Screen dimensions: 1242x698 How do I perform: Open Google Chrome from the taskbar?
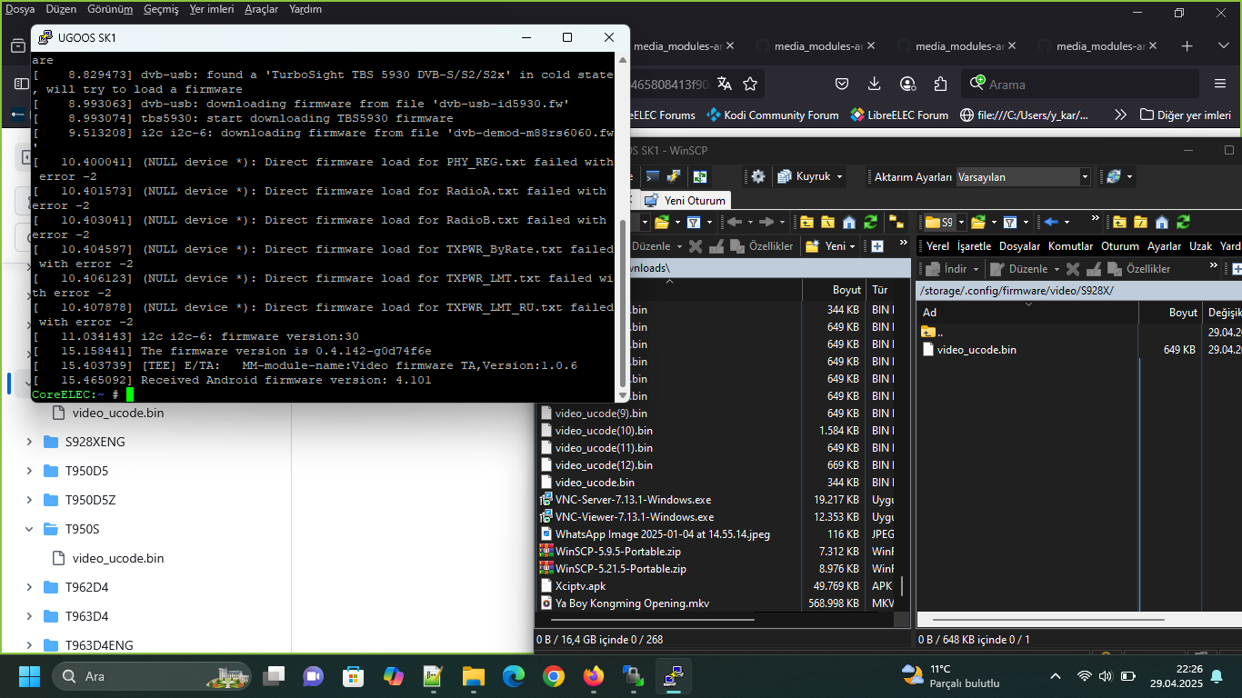(554, 676)
